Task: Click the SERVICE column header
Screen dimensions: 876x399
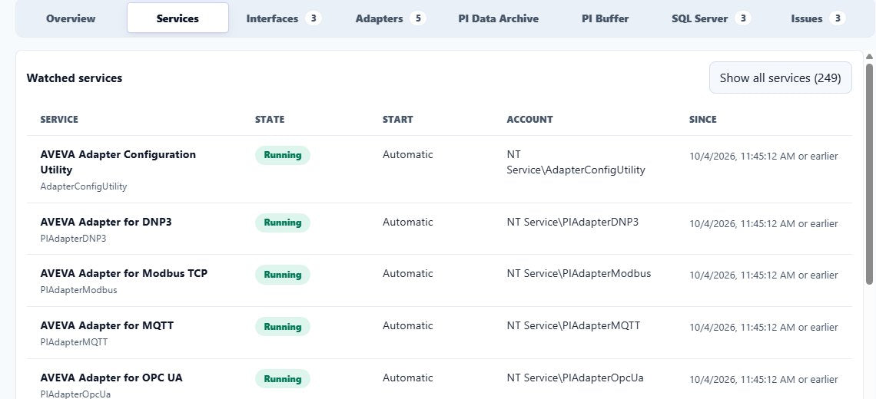Action: [x=59, y=120]
